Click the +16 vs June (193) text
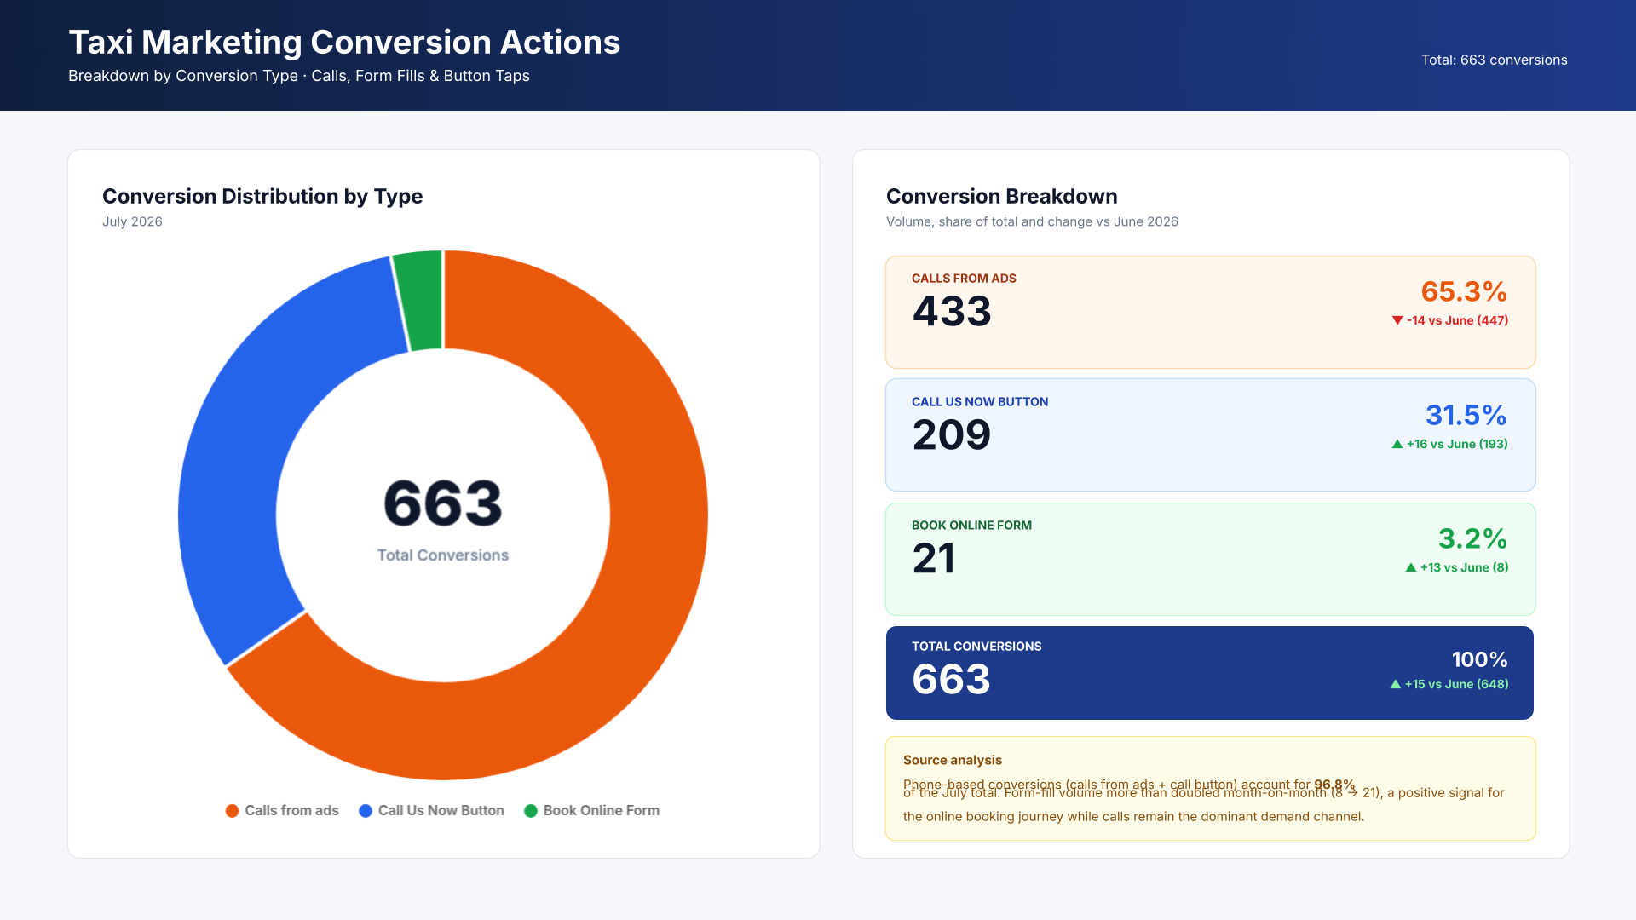 (1457, 444)
